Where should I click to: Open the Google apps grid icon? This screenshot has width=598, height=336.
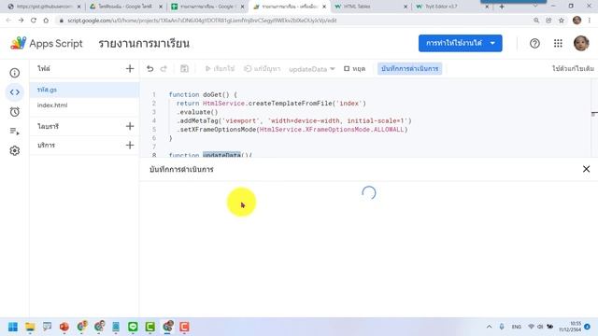tap(558, 44)
